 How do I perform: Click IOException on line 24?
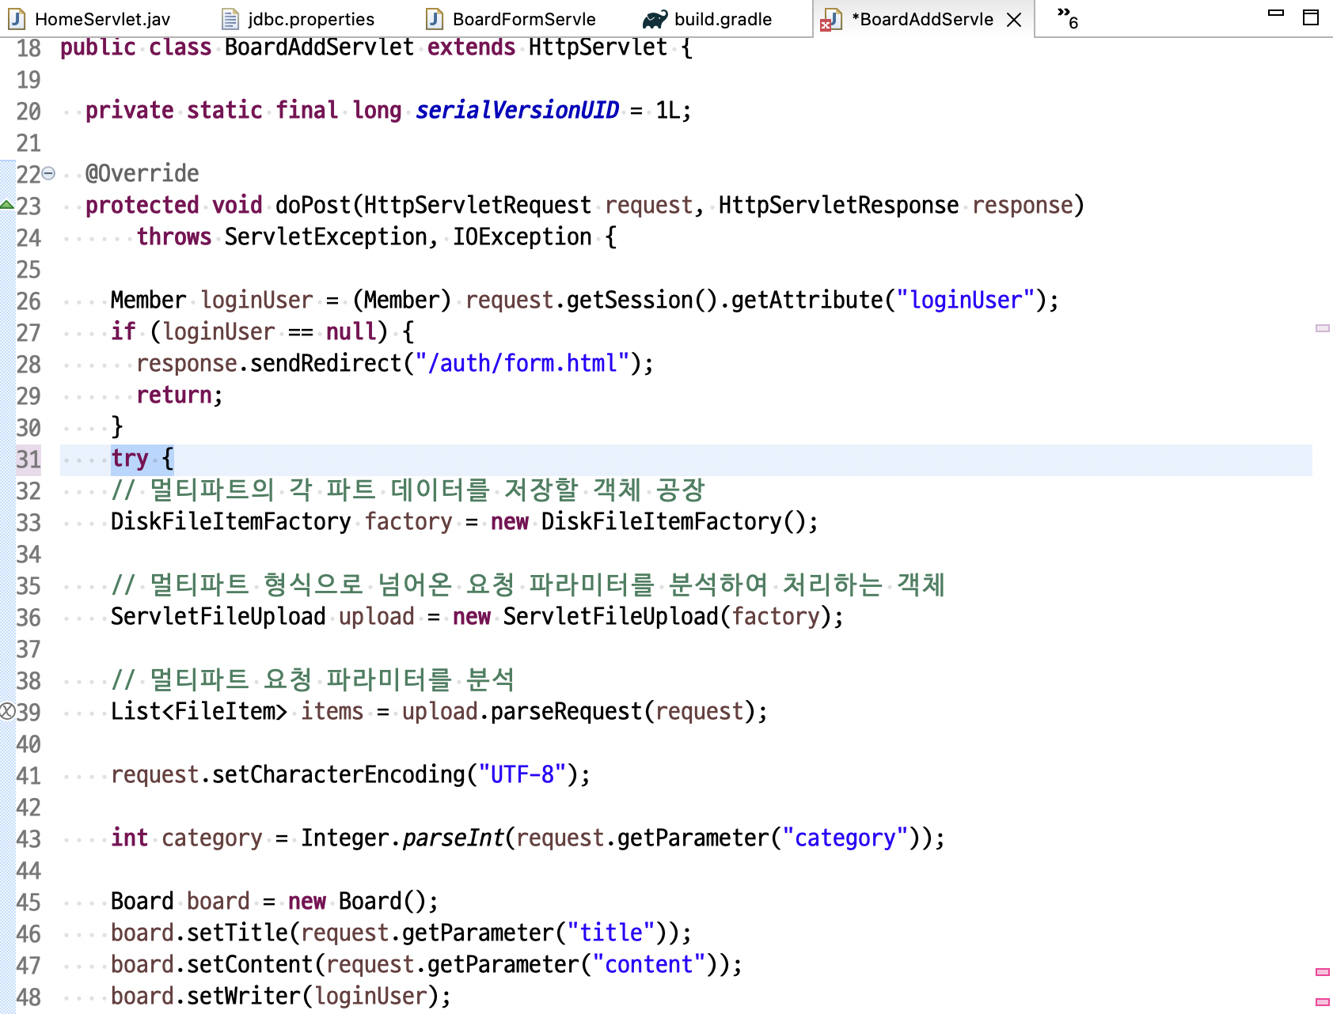tap(522, 236)
